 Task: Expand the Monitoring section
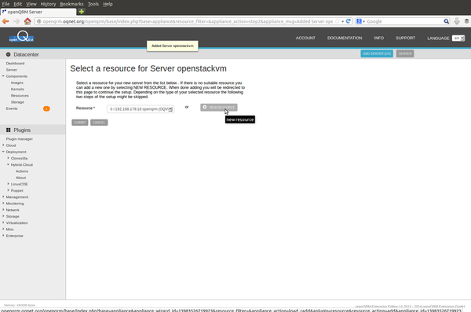point(3,204)
